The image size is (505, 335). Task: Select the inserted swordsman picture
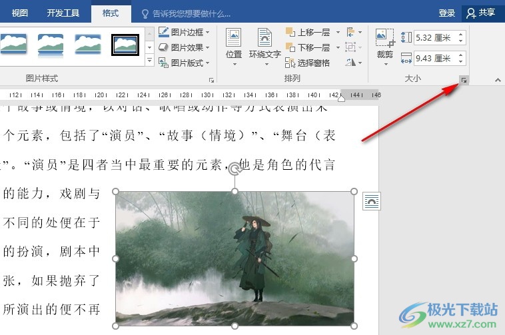(235, 258)
